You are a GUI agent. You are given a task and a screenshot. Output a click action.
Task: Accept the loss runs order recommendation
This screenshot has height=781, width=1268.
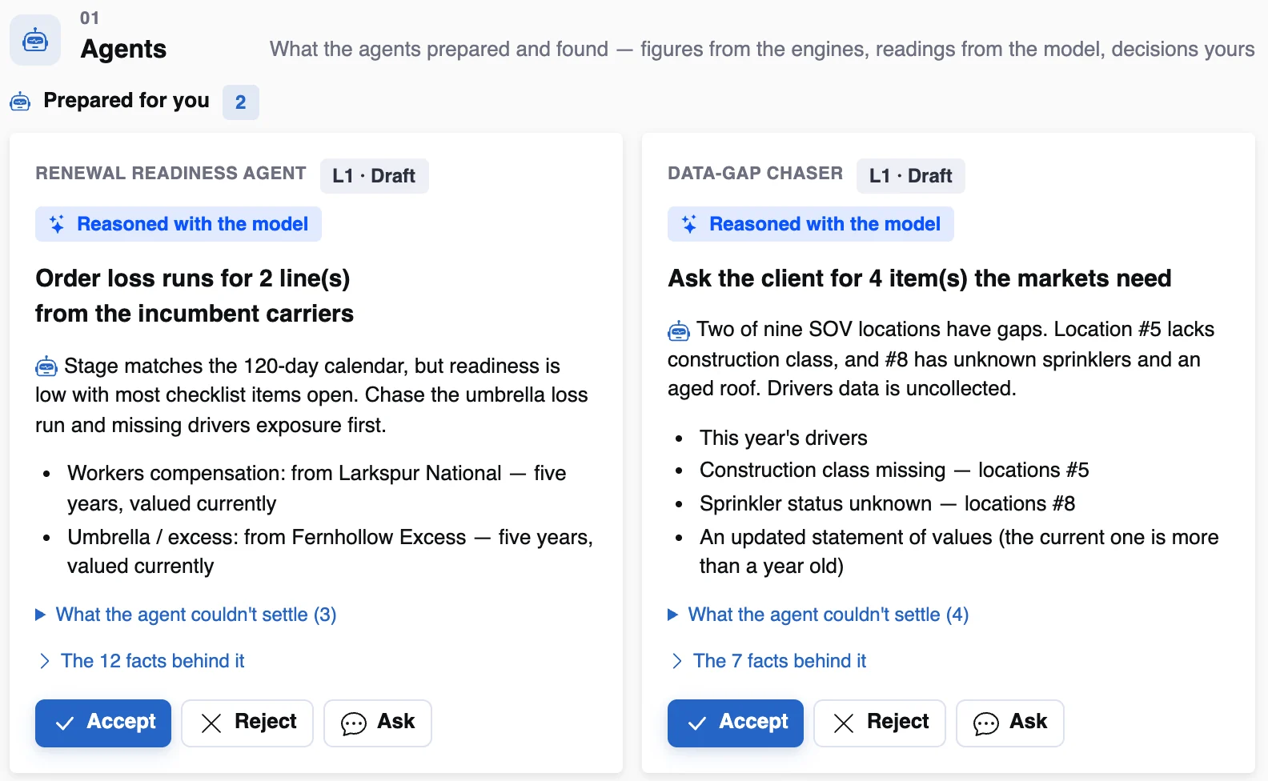(x=103, y=723)
